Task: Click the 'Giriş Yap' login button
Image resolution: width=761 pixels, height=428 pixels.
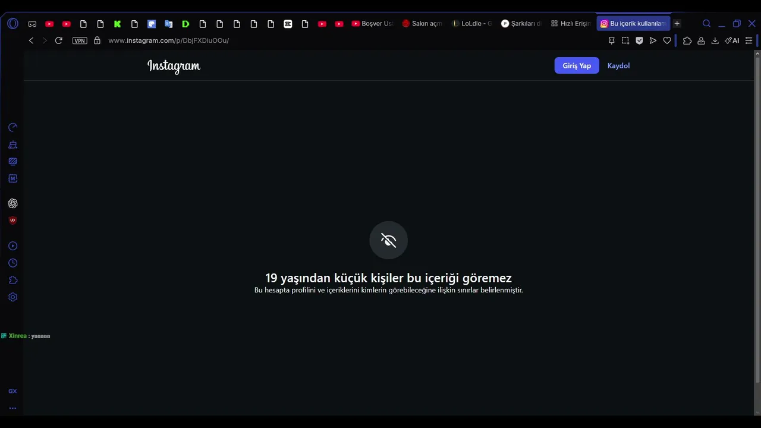Action: click(x=577, y=65)
